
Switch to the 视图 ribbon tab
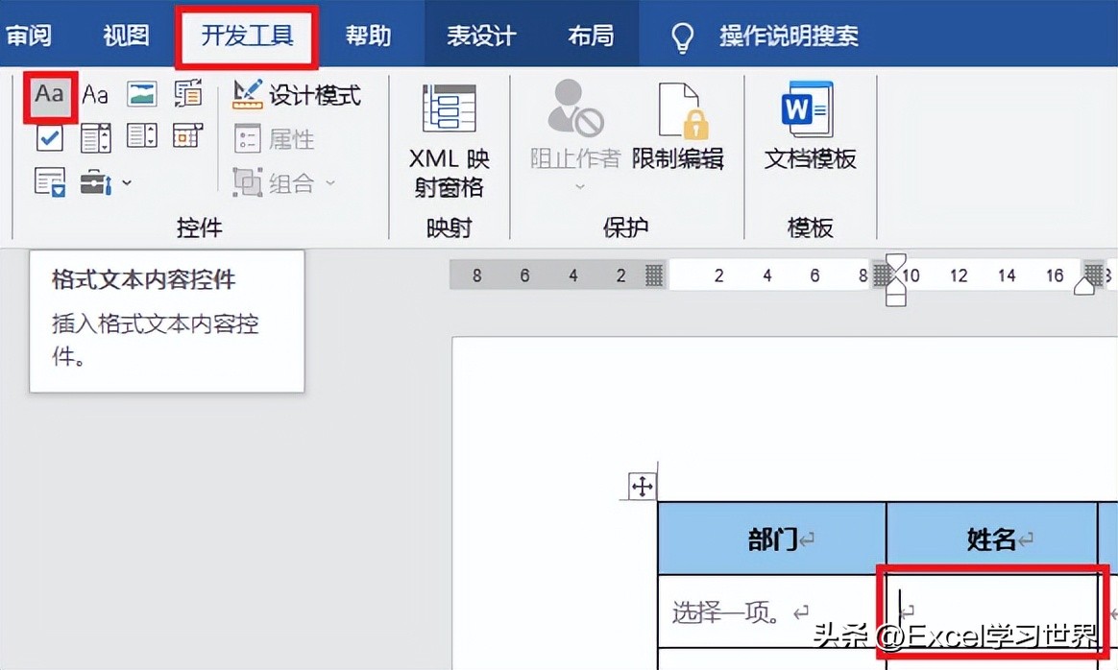(x=125, y=34)
